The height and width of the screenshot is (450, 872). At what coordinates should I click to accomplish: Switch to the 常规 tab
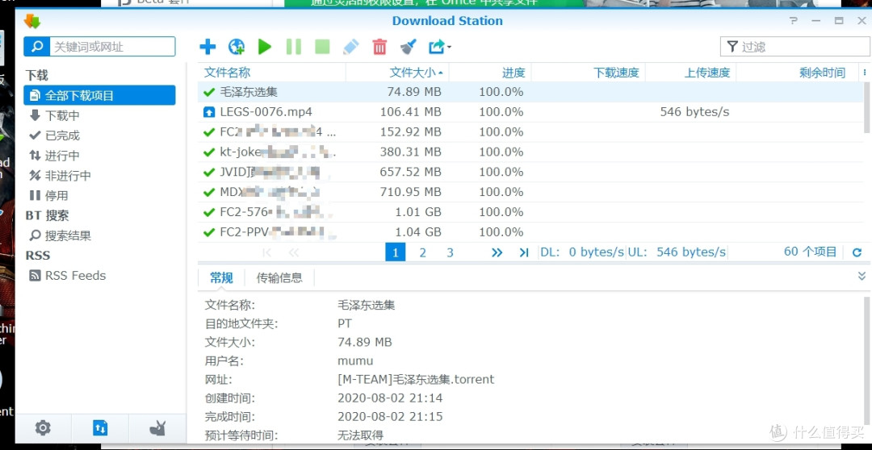pyautogui.click(x=221, y=277)
